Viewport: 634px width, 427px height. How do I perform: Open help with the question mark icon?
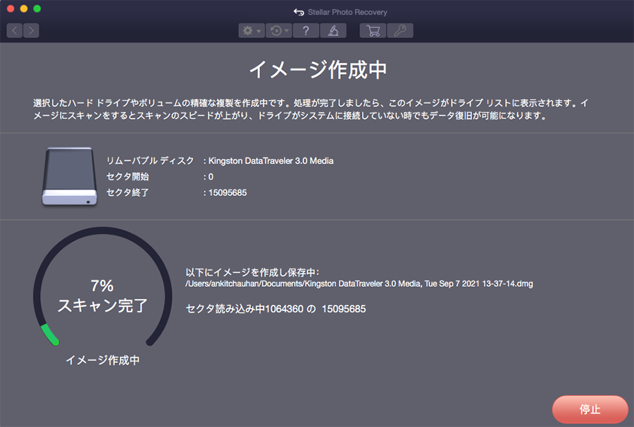tap(306, 30)
